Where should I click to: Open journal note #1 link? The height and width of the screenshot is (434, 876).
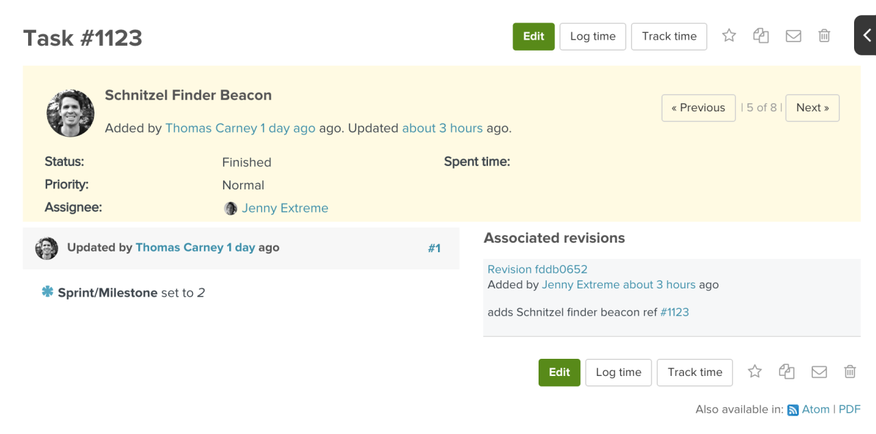click(x=434, y=248)
